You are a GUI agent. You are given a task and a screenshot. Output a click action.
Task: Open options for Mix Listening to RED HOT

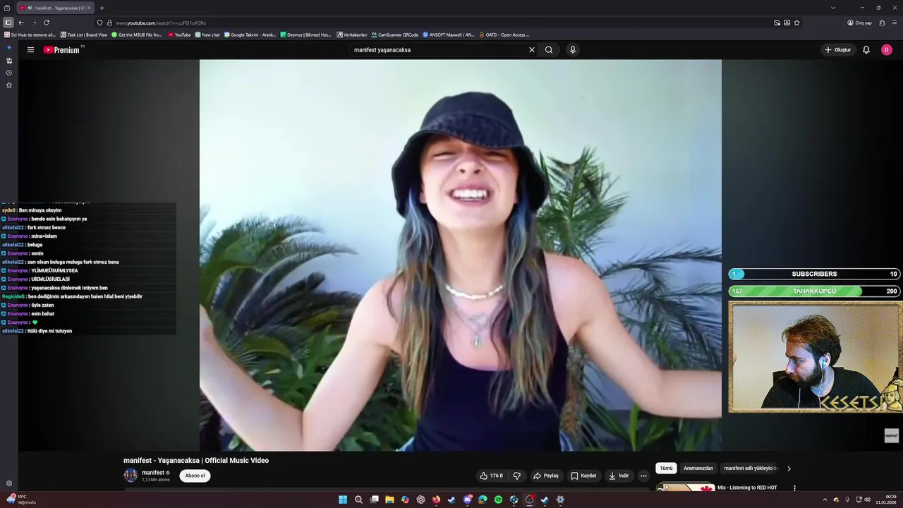tap(794, 488)
